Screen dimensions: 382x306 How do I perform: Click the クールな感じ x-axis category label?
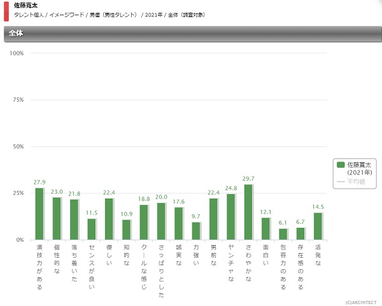coord(144,263)
